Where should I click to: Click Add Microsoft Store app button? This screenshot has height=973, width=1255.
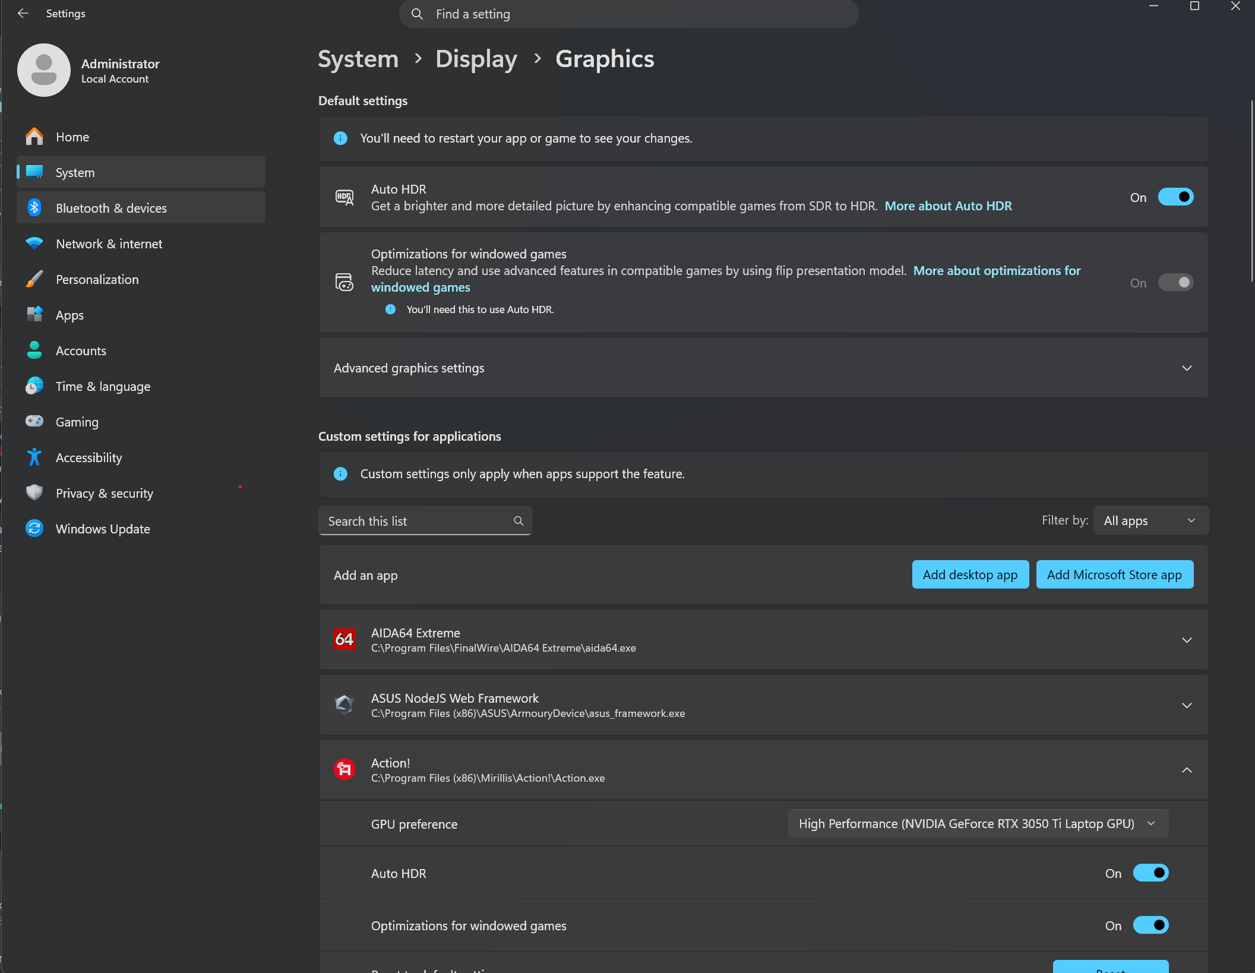[x=1114, y=574]
